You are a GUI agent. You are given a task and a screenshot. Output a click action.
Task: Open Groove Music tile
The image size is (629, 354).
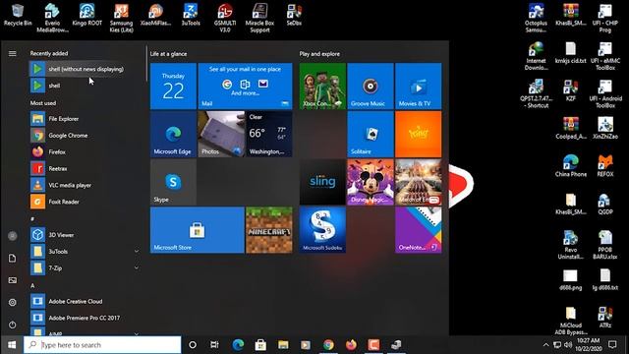(371, 86)
